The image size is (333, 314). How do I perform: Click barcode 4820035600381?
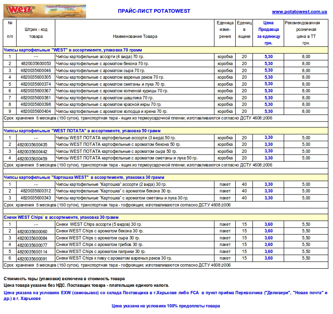[x=36, y=98]
